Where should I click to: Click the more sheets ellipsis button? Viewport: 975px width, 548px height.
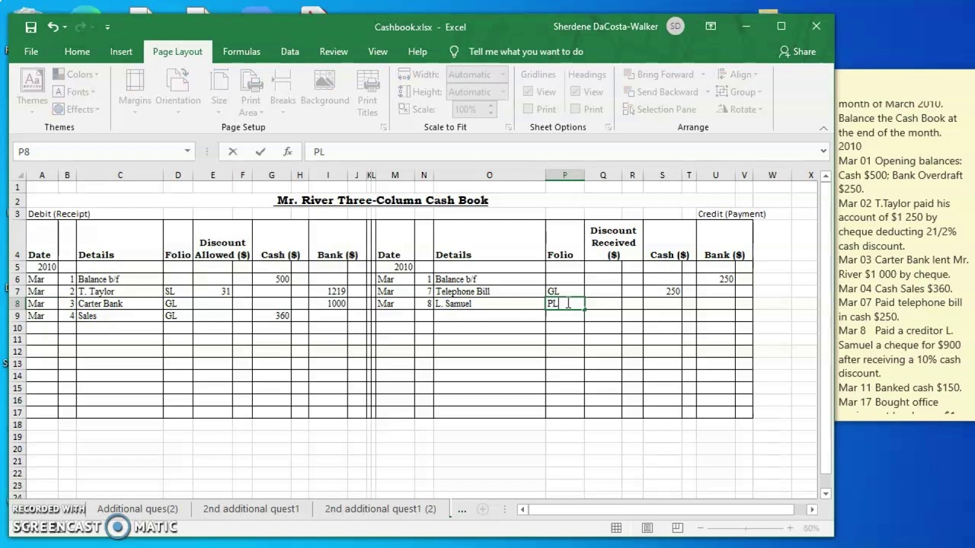pos(462,509)
